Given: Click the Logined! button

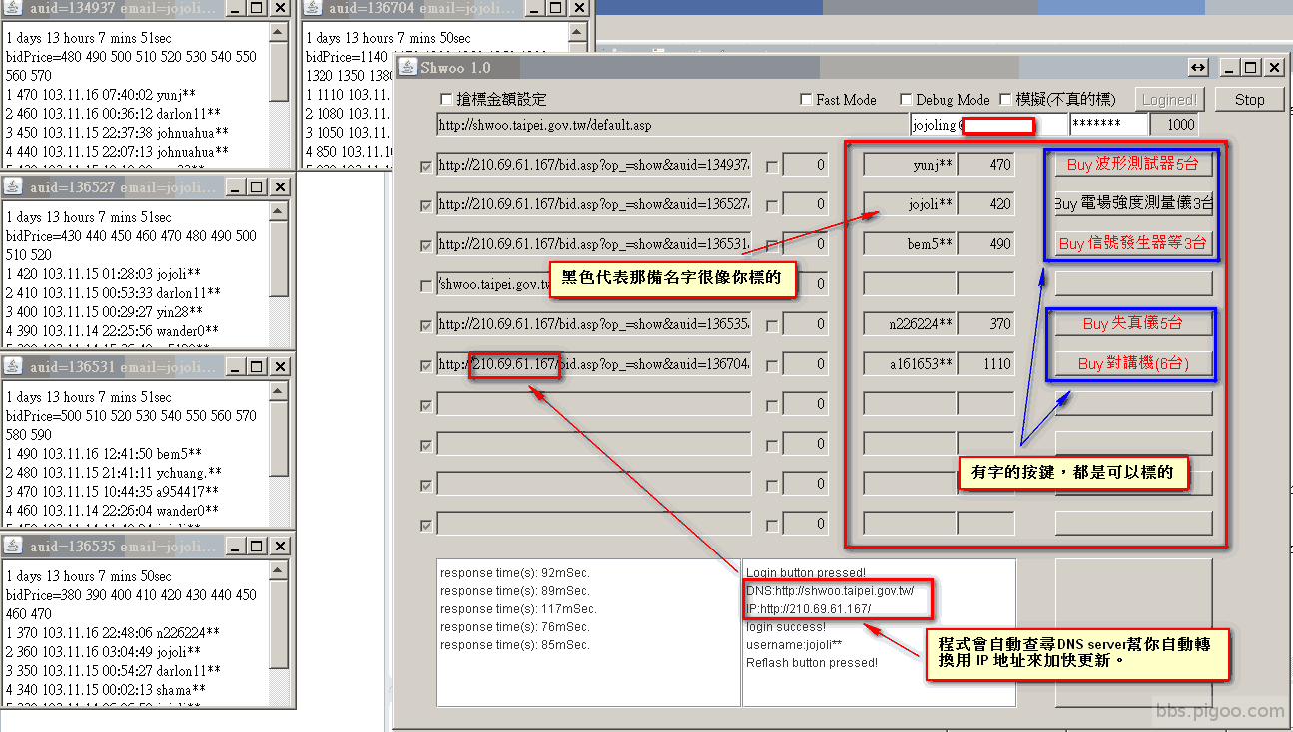Looking at the screenshot, I should [x=1169, y=100].
